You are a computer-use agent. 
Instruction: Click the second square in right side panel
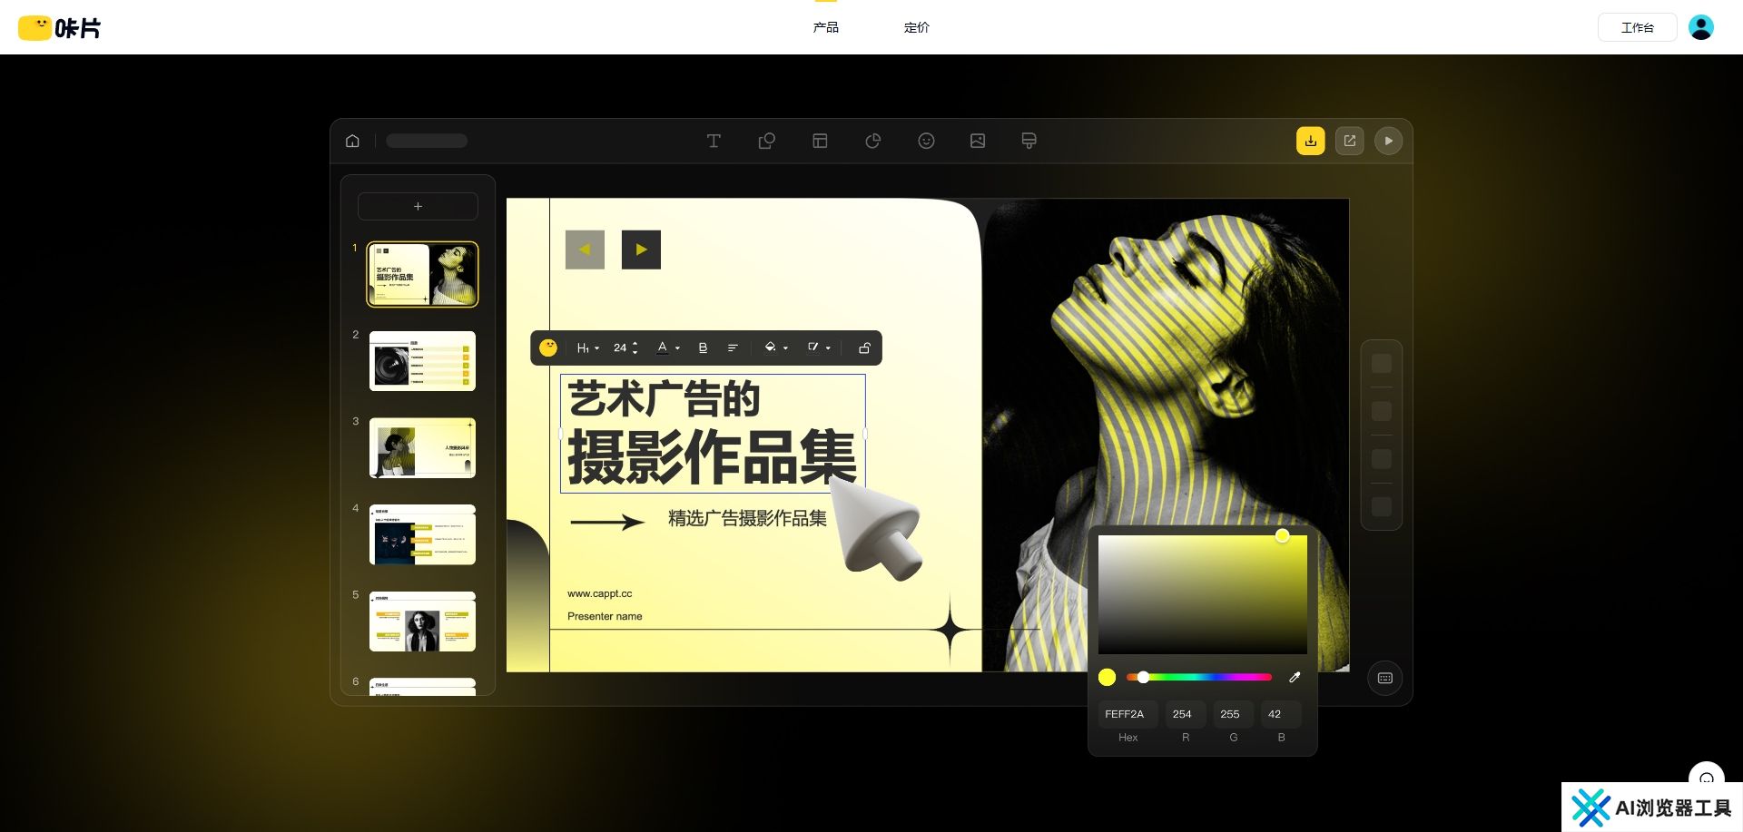(1382, 411)
